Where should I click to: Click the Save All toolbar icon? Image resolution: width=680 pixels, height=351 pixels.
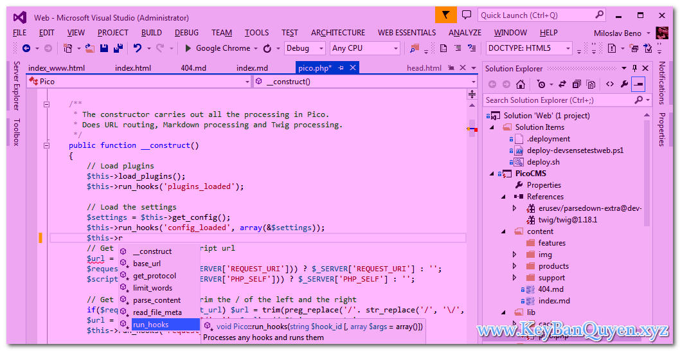click(118, 48)
